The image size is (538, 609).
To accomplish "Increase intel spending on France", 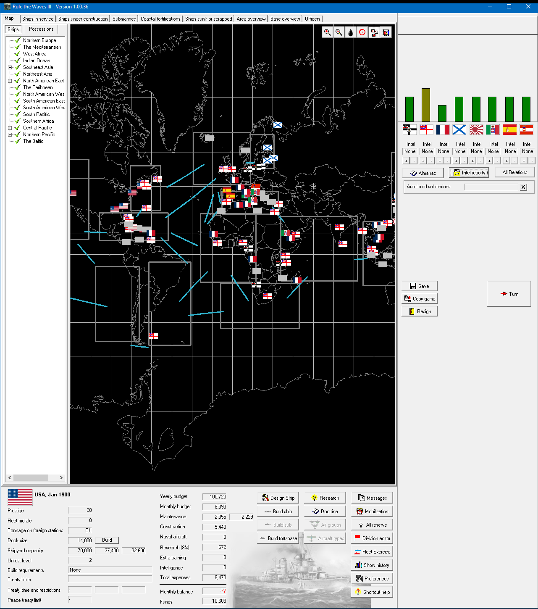I will pyautogui.click(x=440, y=161).
